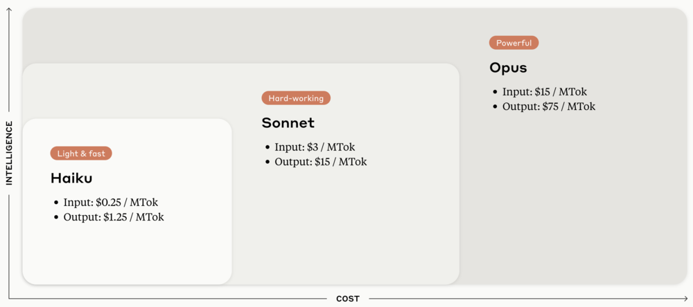Click the INTELLIGENCE axis label

(9, 153)
